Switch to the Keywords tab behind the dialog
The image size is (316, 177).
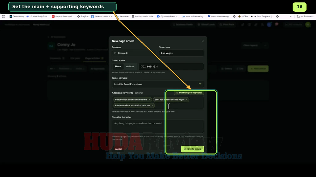[57, 58]
